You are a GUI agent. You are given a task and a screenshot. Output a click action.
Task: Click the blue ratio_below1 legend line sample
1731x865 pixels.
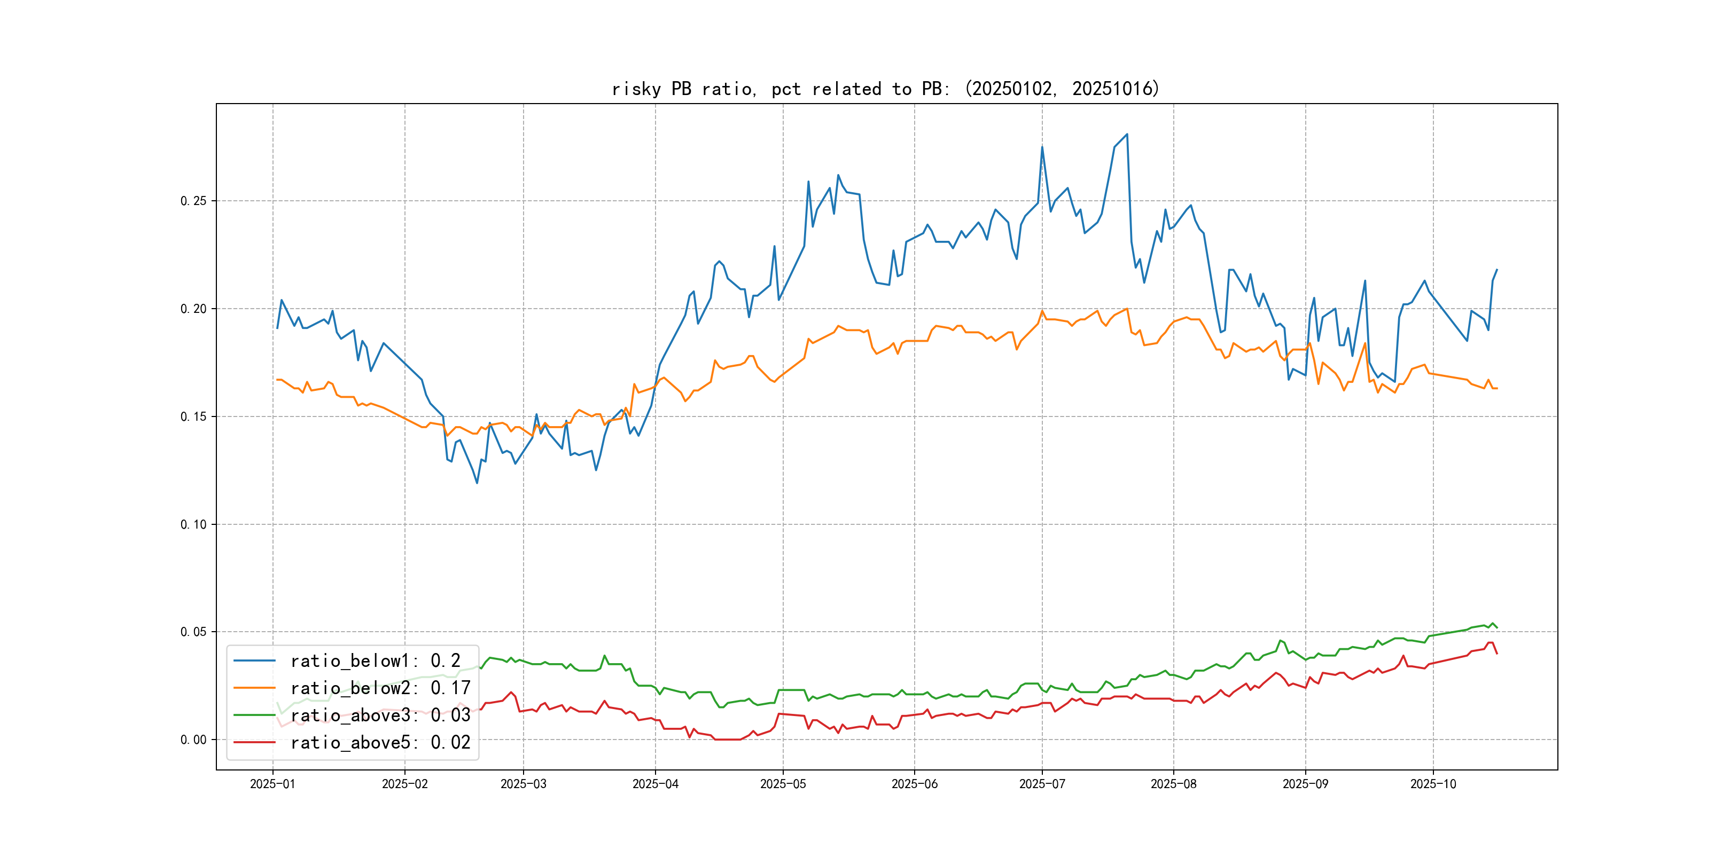click(254, 661)
